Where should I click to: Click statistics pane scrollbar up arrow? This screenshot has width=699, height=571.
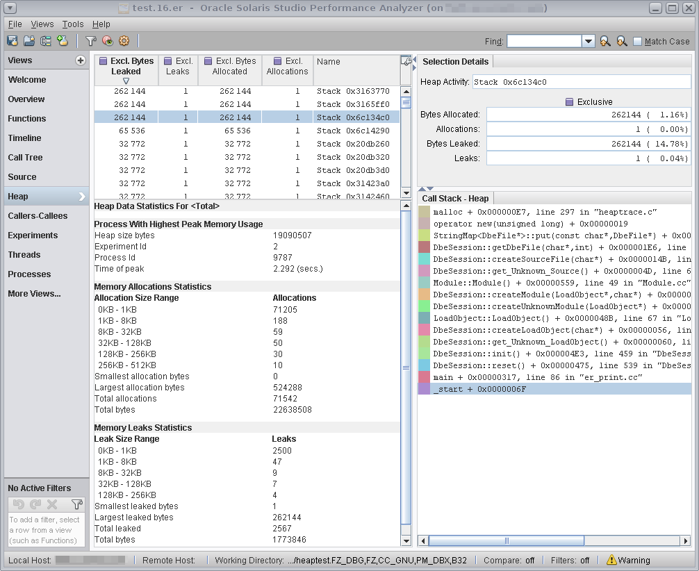[406, 206]
